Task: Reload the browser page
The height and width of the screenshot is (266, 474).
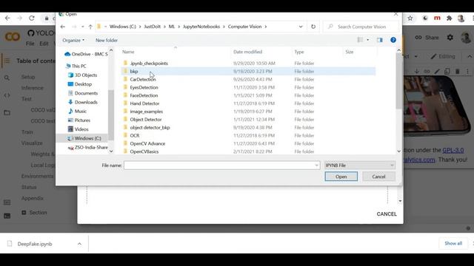Action: (x=32, y=18)
